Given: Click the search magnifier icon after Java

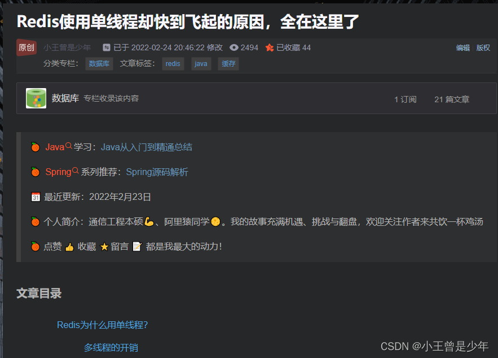Looking at the screenshot, I should [69, 146].
